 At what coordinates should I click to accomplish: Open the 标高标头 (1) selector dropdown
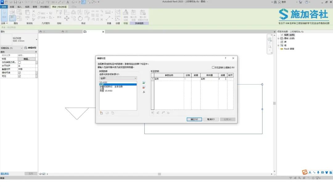tap(11, 48)
